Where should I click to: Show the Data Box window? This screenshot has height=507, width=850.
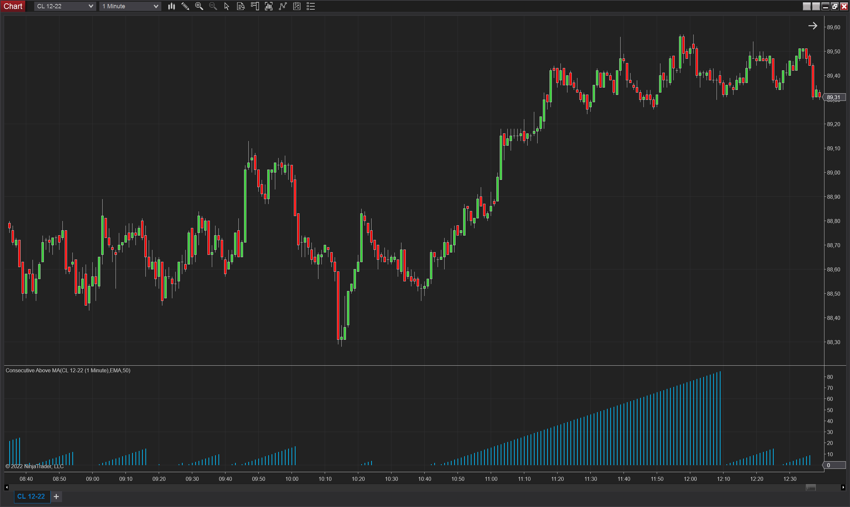coord(241,6)
